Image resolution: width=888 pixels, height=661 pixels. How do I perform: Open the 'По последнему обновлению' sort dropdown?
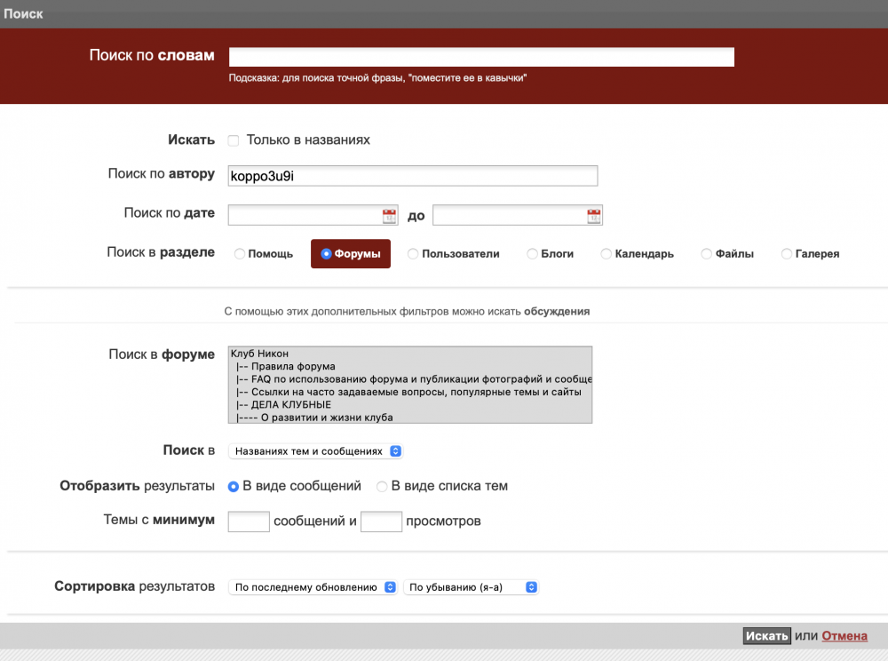pos(313,587)
